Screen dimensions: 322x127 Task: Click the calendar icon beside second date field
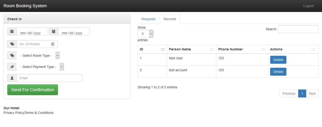[x=54, y=32]
